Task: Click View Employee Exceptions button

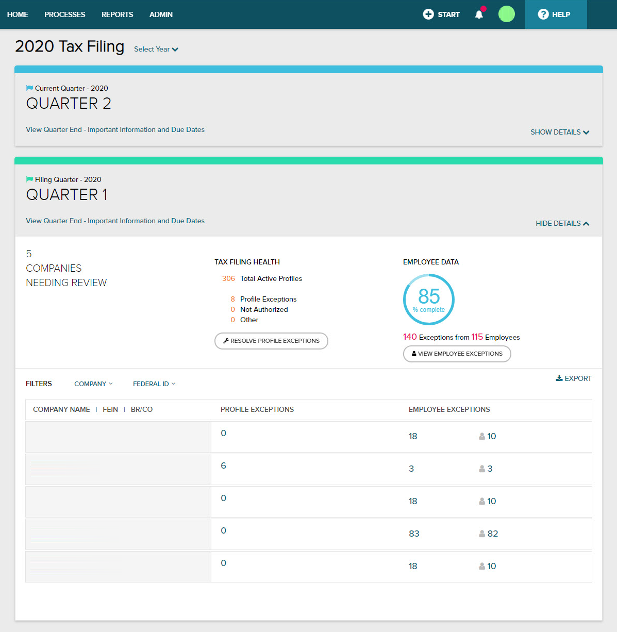Action: pos(457,354)
